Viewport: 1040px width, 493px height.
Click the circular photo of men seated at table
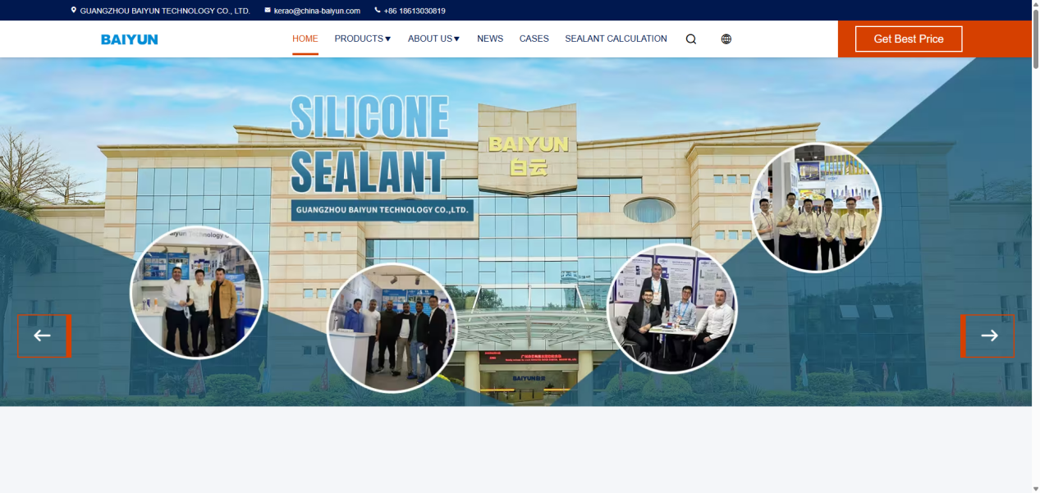tap(671, 308)
